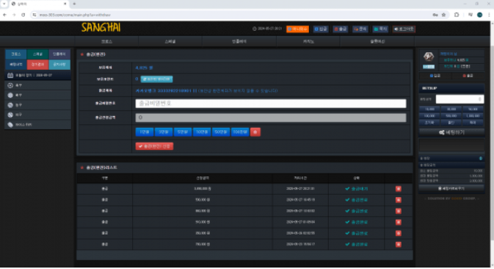
Task: Click 입금 link under the profile box
Action: [435, 76]
